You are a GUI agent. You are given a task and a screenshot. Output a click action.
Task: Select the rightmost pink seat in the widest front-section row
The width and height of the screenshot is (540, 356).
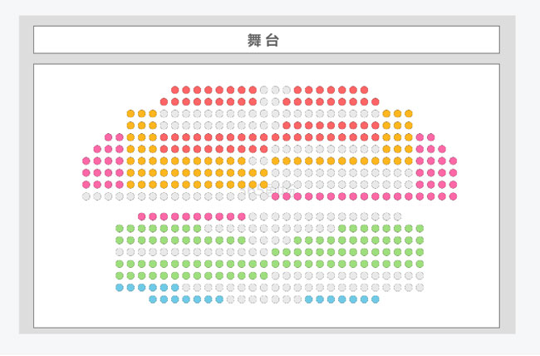(453, 197)
